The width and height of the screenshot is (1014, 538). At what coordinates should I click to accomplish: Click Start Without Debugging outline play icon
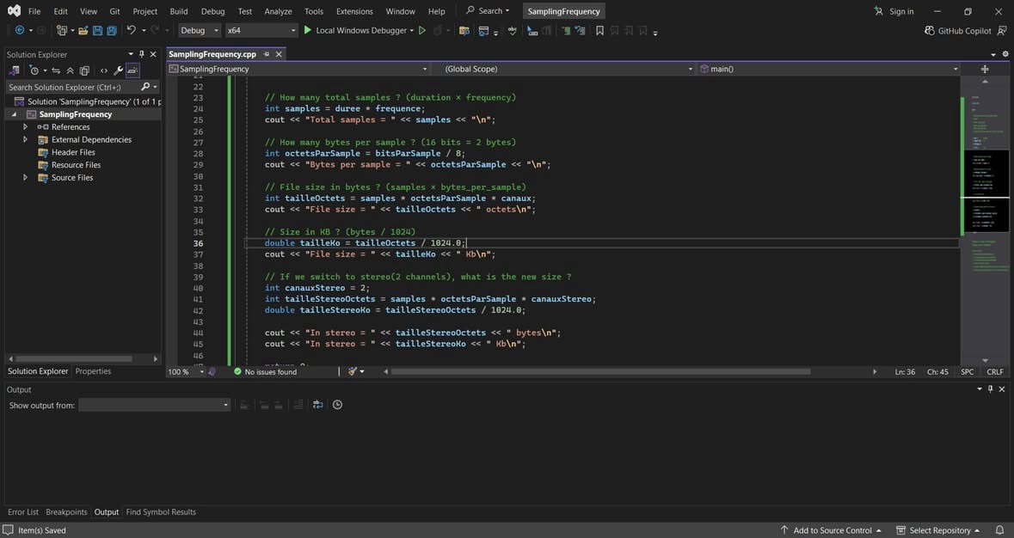pyautogui.click(x=421, y=30)
